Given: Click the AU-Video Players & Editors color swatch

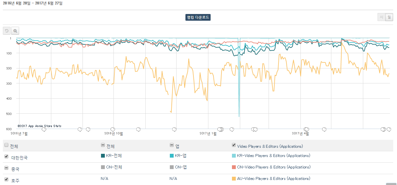Looking at the screenshot, I should click(x=234, y=179).
